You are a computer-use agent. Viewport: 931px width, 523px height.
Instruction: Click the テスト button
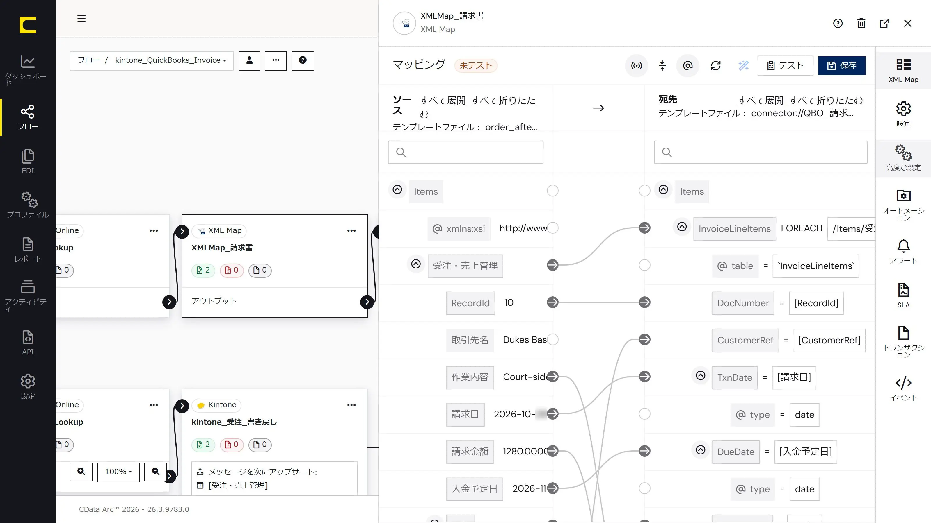tap(785, 65)
